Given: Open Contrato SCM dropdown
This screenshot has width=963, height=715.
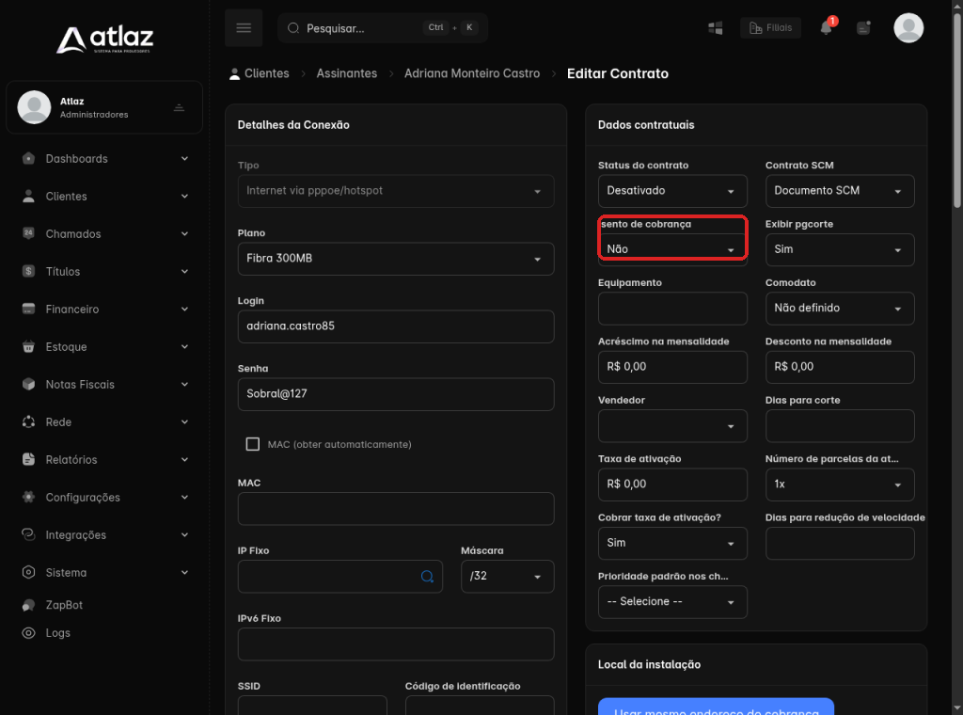Looking at the screenshot, I should (840, 191).
